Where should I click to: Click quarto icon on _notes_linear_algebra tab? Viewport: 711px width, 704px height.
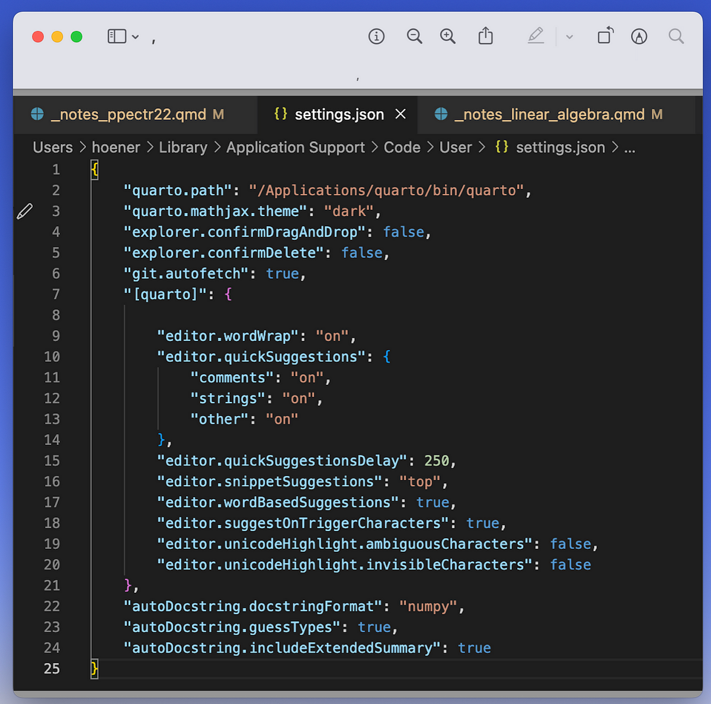441,114
